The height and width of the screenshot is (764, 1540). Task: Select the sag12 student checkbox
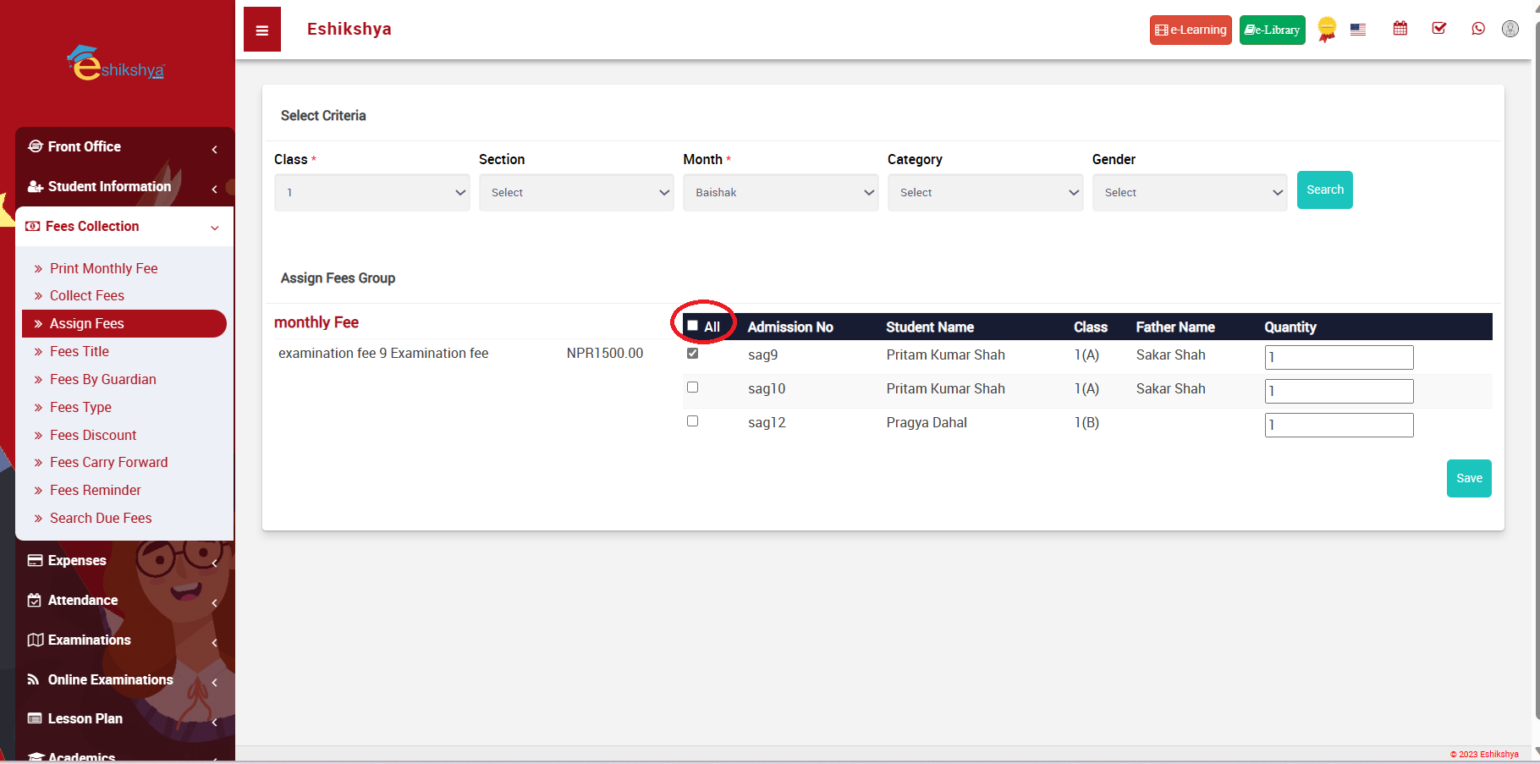point(693,421)
